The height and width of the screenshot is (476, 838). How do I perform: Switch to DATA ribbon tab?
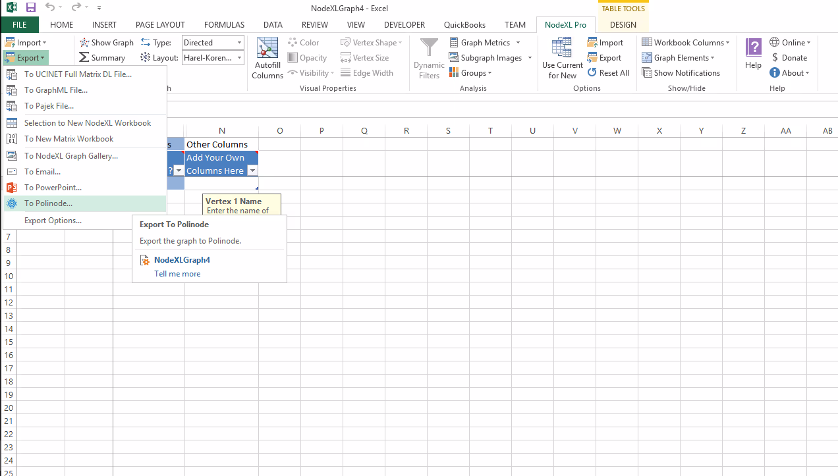coord(273,25)
